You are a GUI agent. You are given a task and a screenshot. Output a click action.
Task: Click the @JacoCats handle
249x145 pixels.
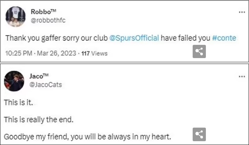(x=46, y=84)
